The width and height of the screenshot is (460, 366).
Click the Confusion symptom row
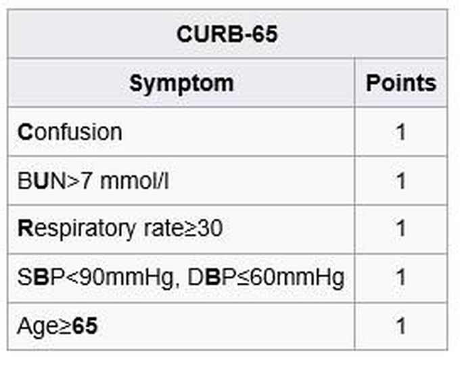(x=70, y=132)
